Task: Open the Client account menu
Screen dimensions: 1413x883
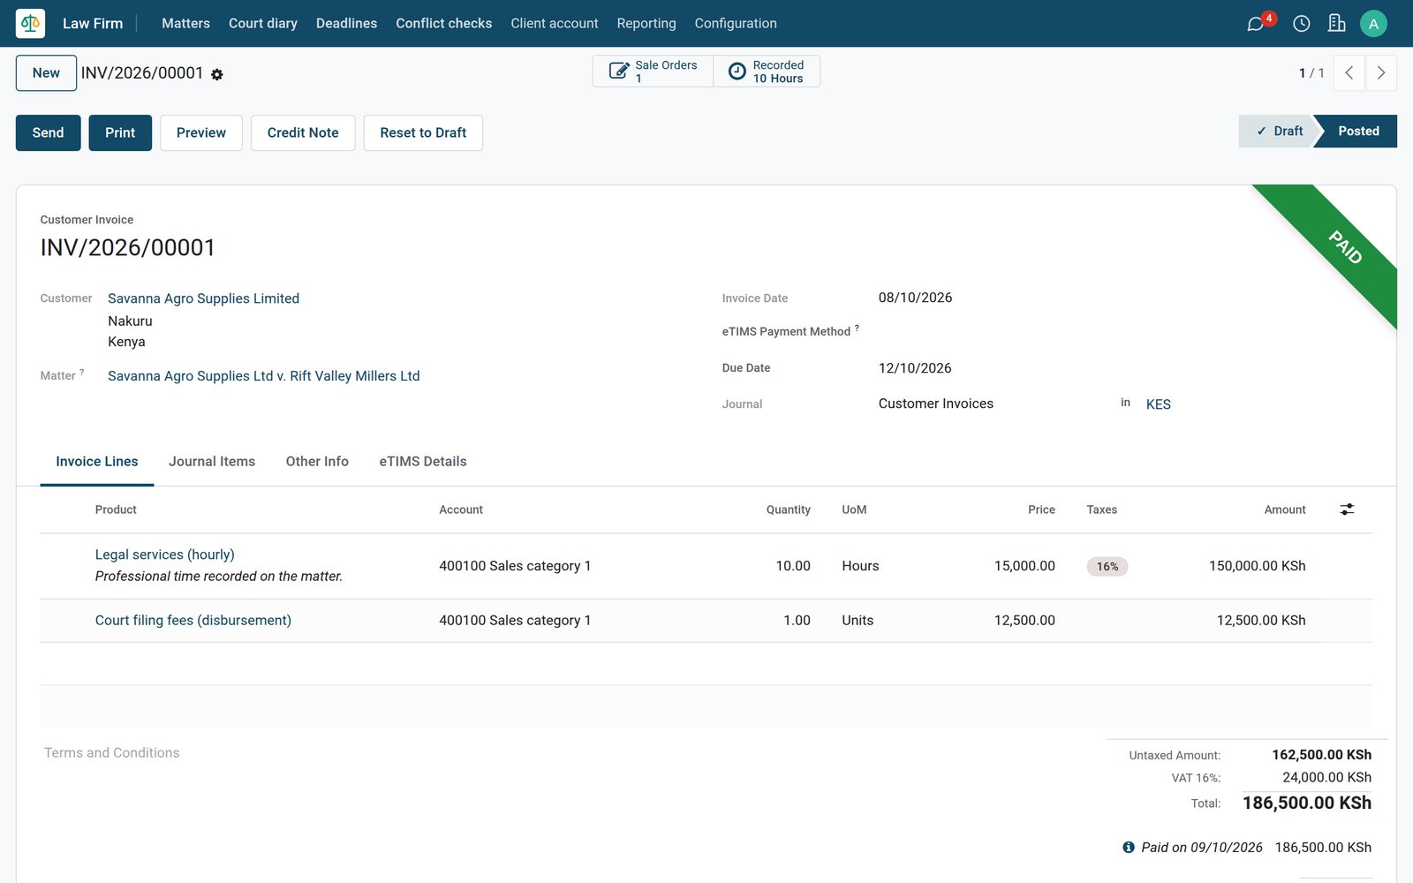Action: (554, 23)
